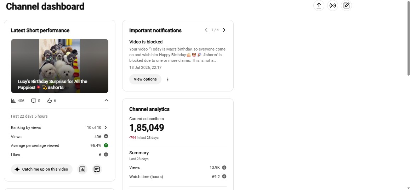Go to next important notification
Image resolution: width=410 pixels, height=190 pixels.
(x=224, y=30)
